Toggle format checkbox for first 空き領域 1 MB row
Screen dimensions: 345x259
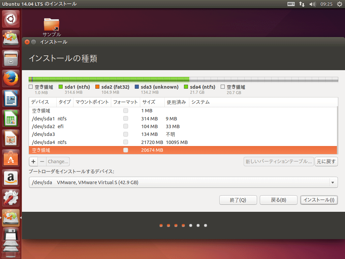click(x=126, y=111)
